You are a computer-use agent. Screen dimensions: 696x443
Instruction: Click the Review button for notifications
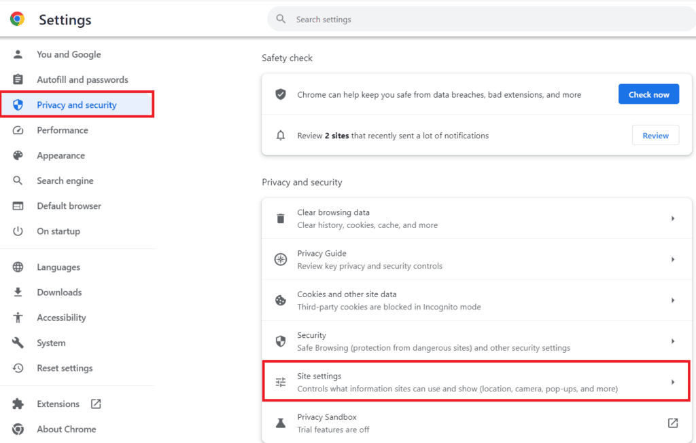coord(656,136)
